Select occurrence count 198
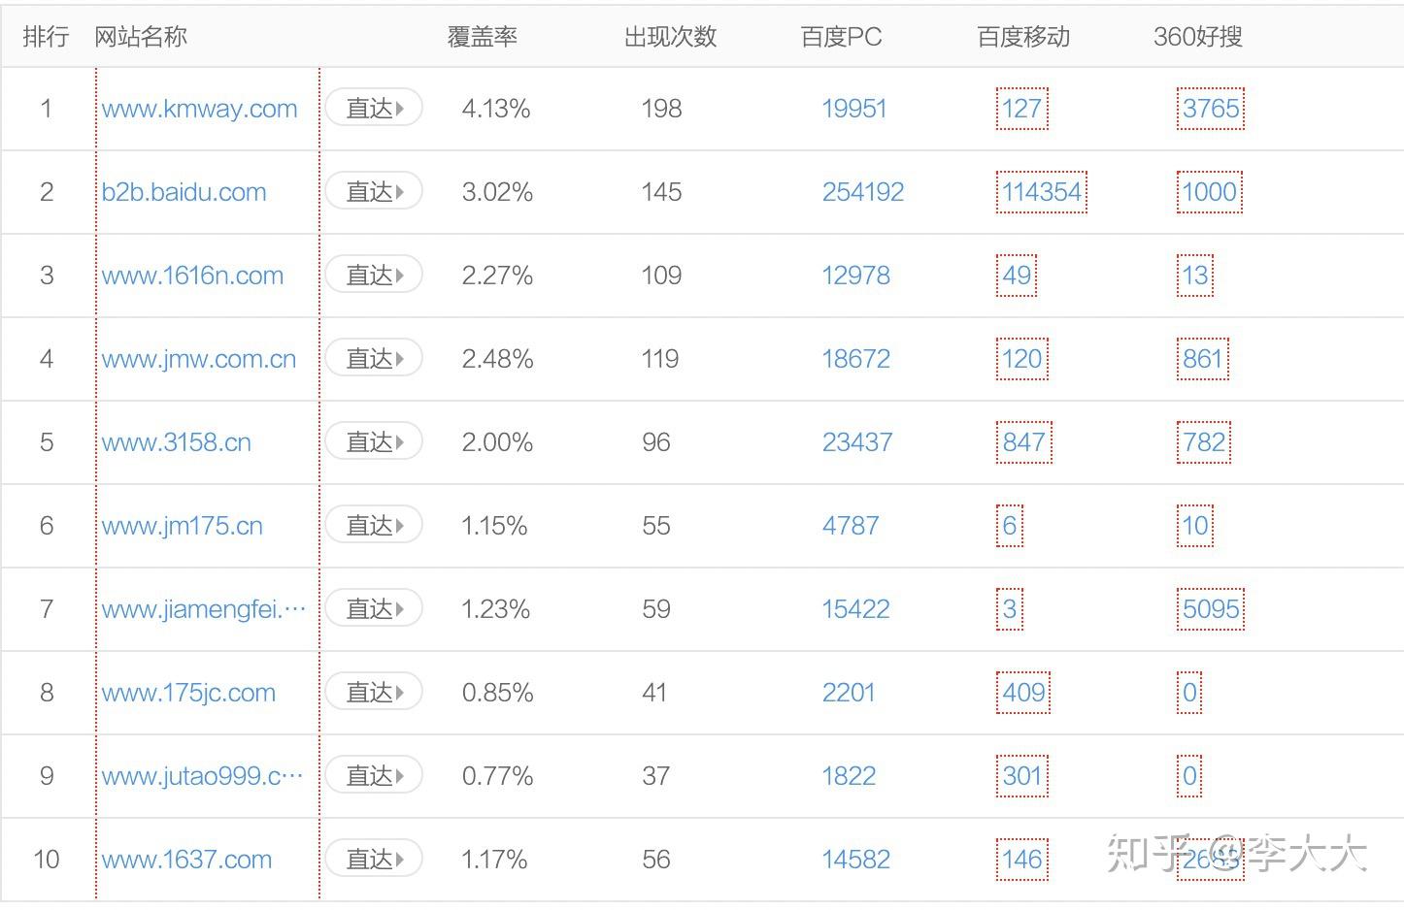 (662, 109)
